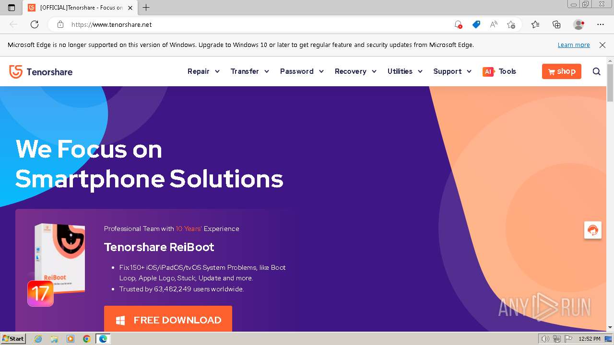Click the 'We Focus on' headline
Screen dimensions: 614x345
[89, 149]
